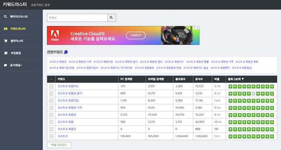This screenshot has height=150, width=281.
Task: Remove 코스트코 회원권 가격 row with minus button
Action: click(51, 108)
